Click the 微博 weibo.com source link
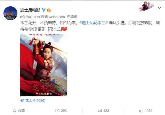The width and height of the screenshot is (165, 115). [53, 17]
